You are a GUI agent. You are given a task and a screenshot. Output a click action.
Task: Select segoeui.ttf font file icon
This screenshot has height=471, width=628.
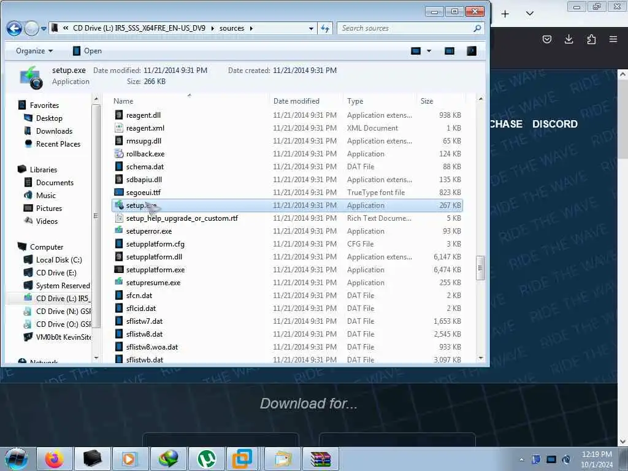[x=119, y=192]
